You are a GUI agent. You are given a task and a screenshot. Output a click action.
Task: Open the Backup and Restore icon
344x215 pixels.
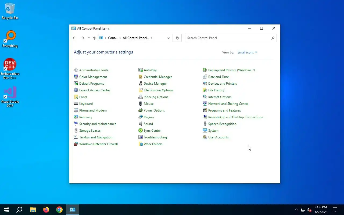pos(205,70)
